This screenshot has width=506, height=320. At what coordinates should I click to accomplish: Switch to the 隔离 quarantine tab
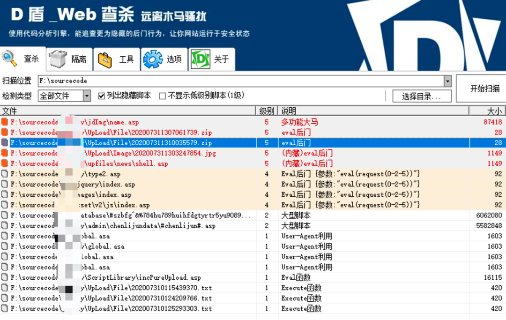point(69,59)
